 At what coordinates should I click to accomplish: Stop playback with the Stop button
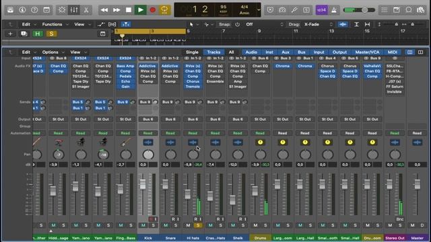click(x=129, y=10)
